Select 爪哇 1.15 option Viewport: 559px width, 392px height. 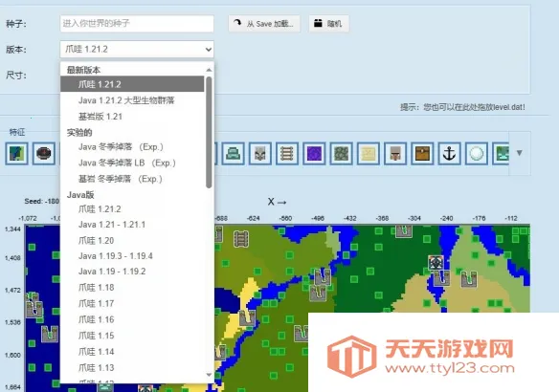click(x=132, y=336)
